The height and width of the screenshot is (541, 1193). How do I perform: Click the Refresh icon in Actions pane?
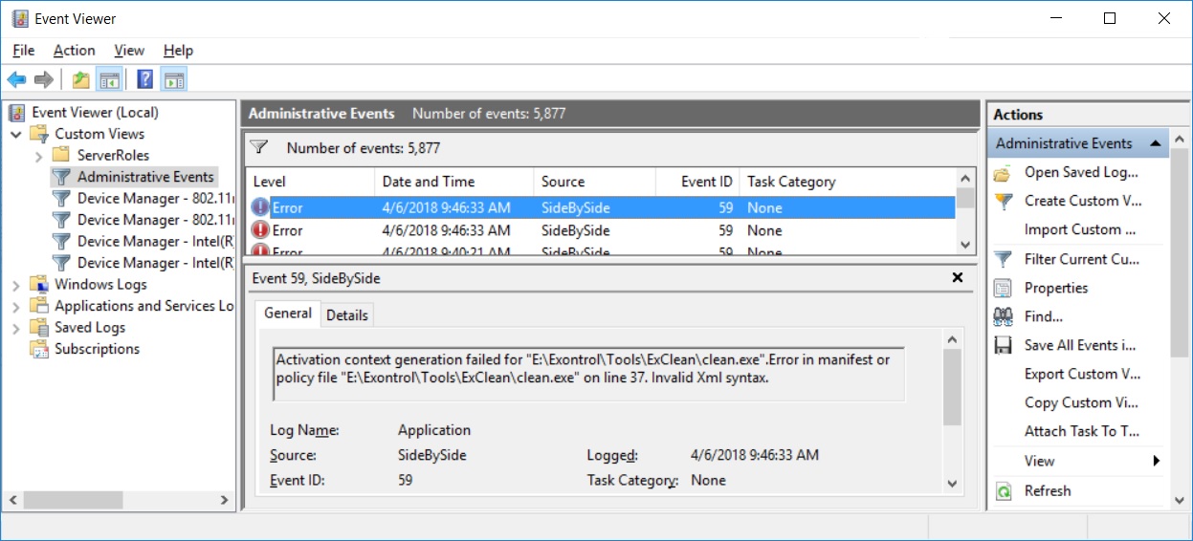pos(1003,491)
